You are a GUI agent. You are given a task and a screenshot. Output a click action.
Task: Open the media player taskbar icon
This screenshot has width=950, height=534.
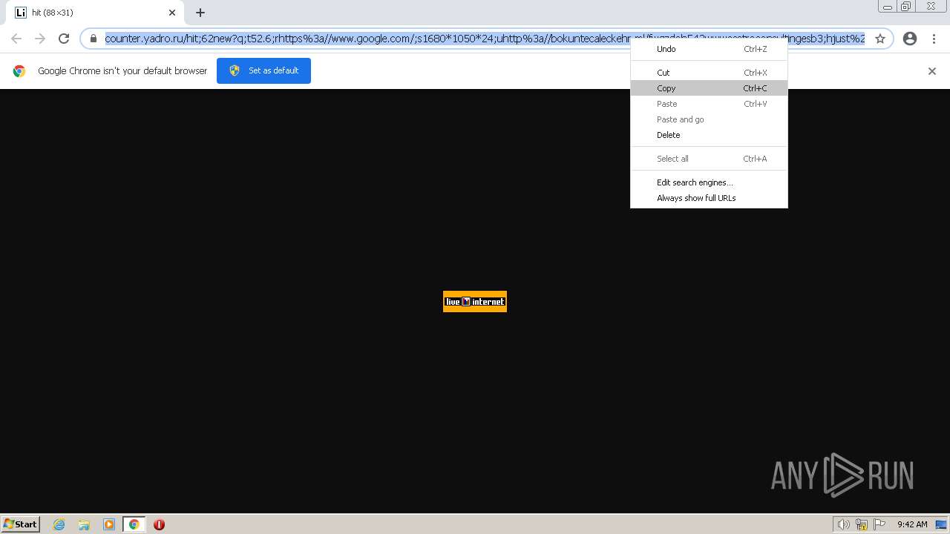109,524
